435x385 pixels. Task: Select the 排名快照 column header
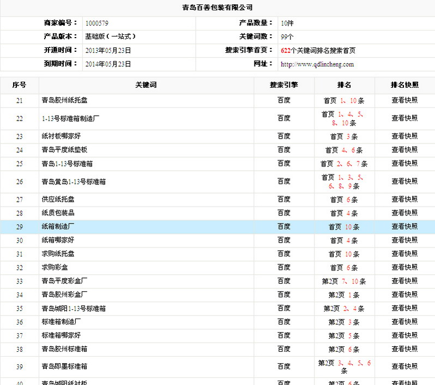pos(404,85)
